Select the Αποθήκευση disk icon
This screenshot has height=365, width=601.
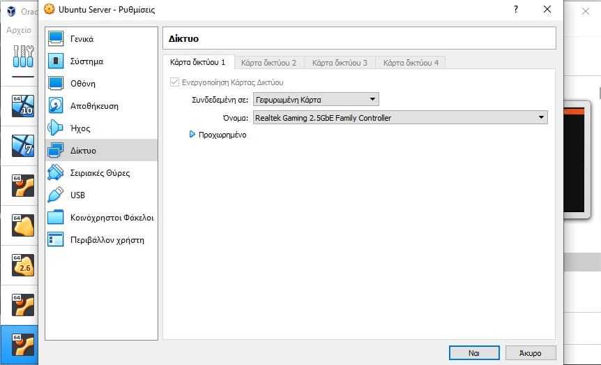tap(56, 105)
